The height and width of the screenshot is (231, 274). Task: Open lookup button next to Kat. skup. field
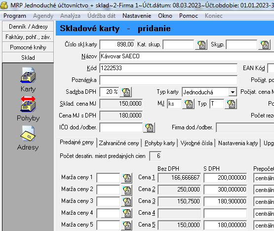point(201,45)
